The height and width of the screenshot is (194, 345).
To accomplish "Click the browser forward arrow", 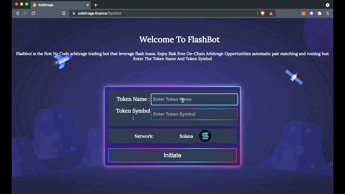I will click(25, 13).
